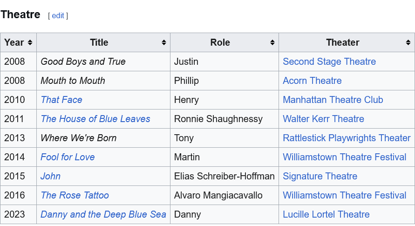Visit the Lucille Lortel Theatre link

(326, 214)
